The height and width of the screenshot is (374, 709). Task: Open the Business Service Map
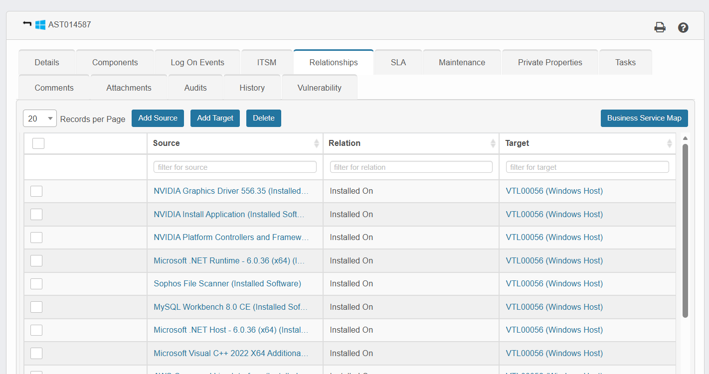tap(644, 118)
